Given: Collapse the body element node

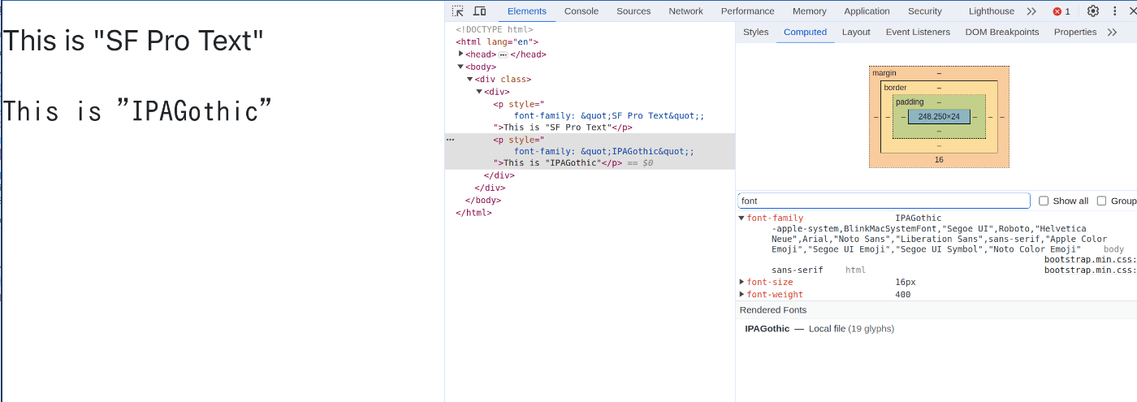Looking at the screenshot, I should pos(460,67).
